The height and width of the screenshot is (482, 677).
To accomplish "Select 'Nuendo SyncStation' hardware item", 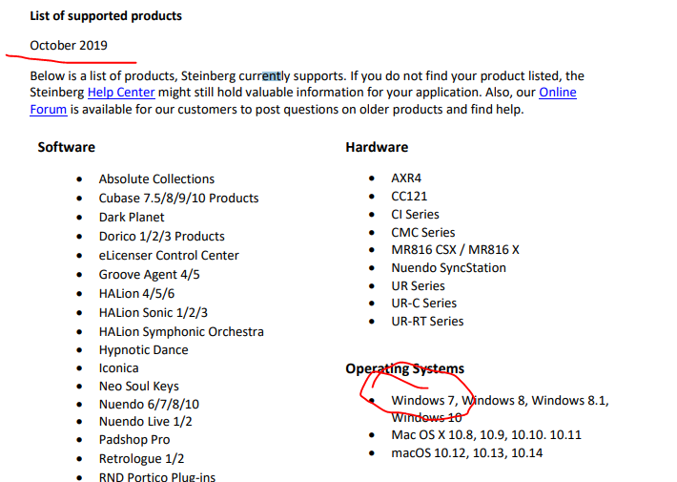I will pyautogui.click(x=448, y=268).
